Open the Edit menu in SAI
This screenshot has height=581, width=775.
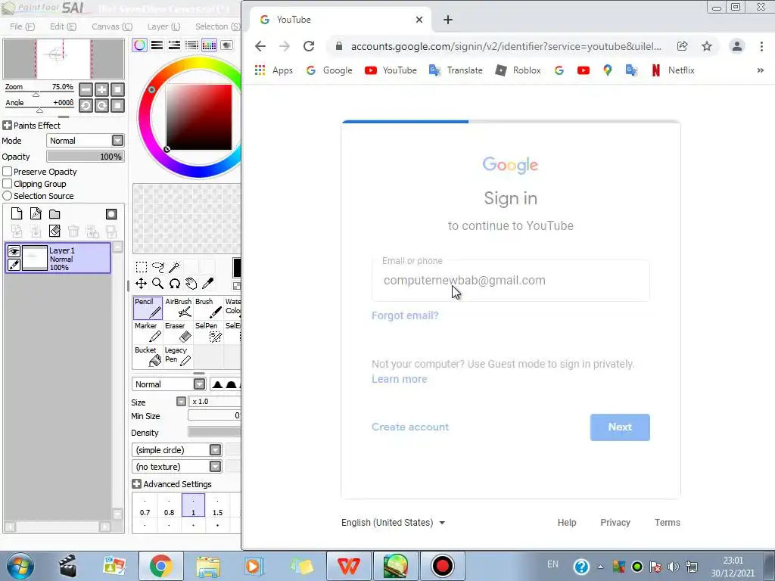(x=63, y=26)
